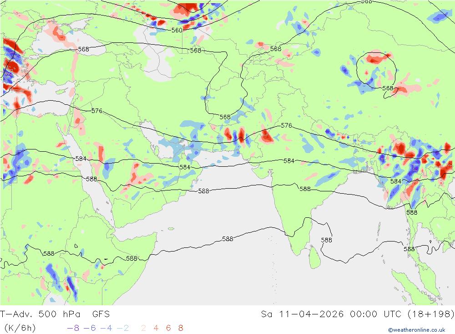Click the 588 contour label beside Sri Lanka
The height and width of the screenshot is (334, 455).
pyautogui.click(x=326, y=240)
